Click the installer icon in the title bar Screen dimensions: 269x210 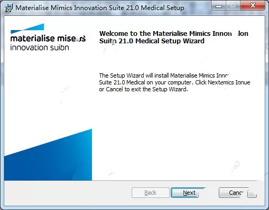[x=8, y=8]
